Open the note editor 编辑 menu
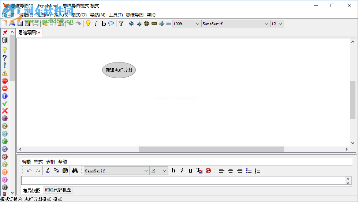Viewport: 358px width, 202px height. tap(26, 162)
